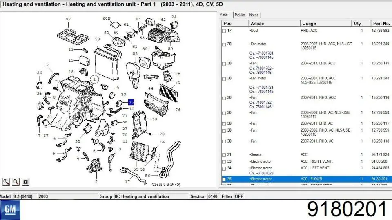Select part number 12 798 992
The width and height of the screenshot is (392, 220).
380,31
